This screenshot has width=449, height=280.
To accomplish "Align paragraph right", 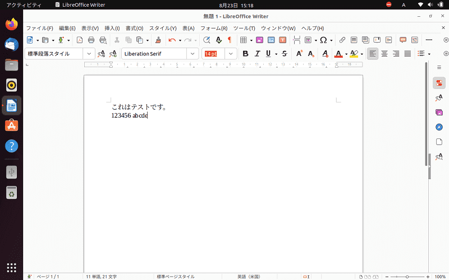I will click(396, 54).
